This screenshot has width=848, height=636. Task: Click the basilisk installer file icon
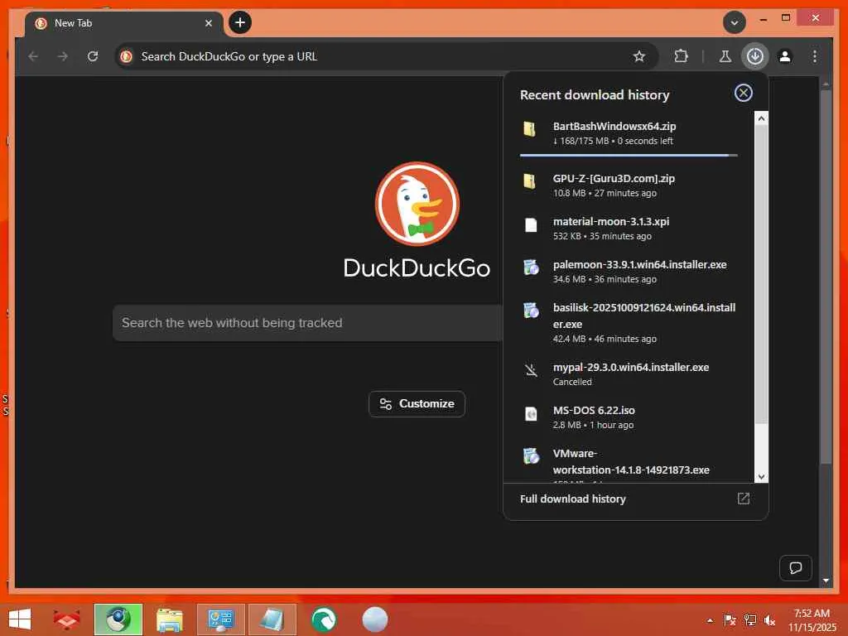pyautogui.click(x=531, y=311)
